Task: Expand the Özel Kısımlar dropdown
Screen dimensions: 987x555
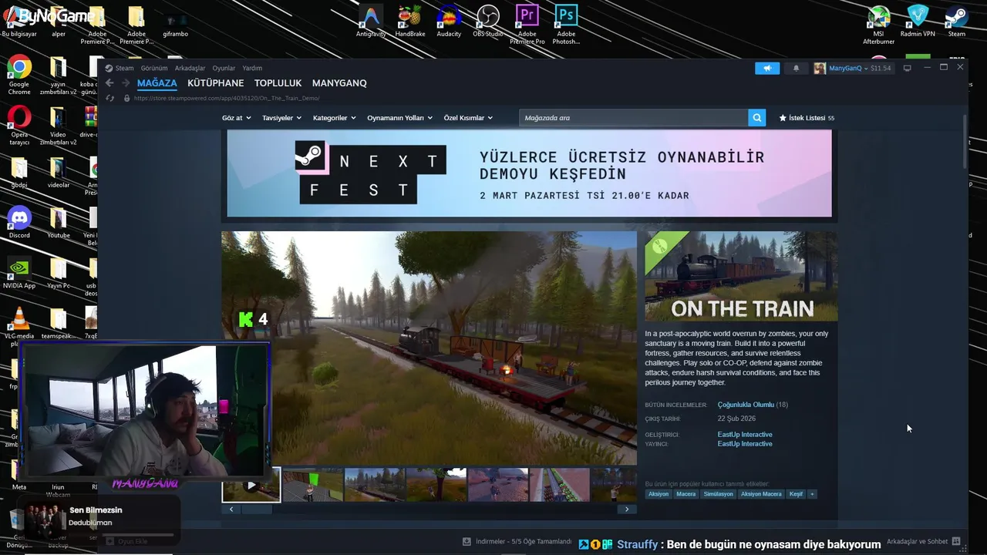Action: [468, 118]
